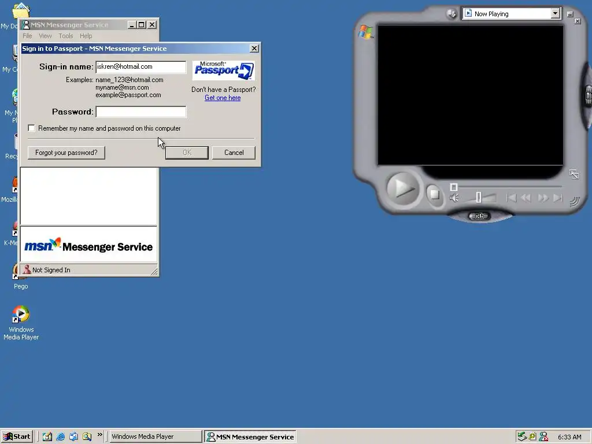
Task: Click the MSN Messenger Service taskbar button
Action: click(250, 436)
